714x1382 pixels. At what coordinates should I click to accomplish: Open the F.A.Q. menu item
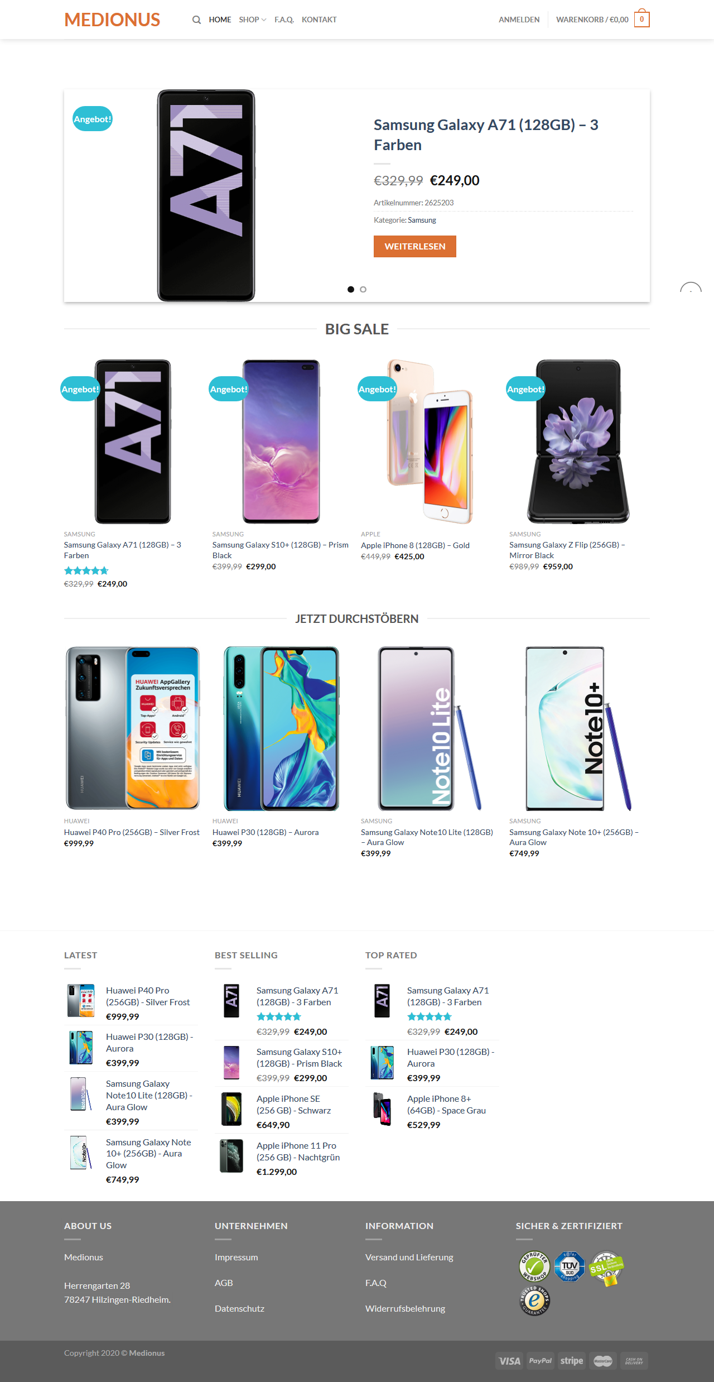point(284,20)
